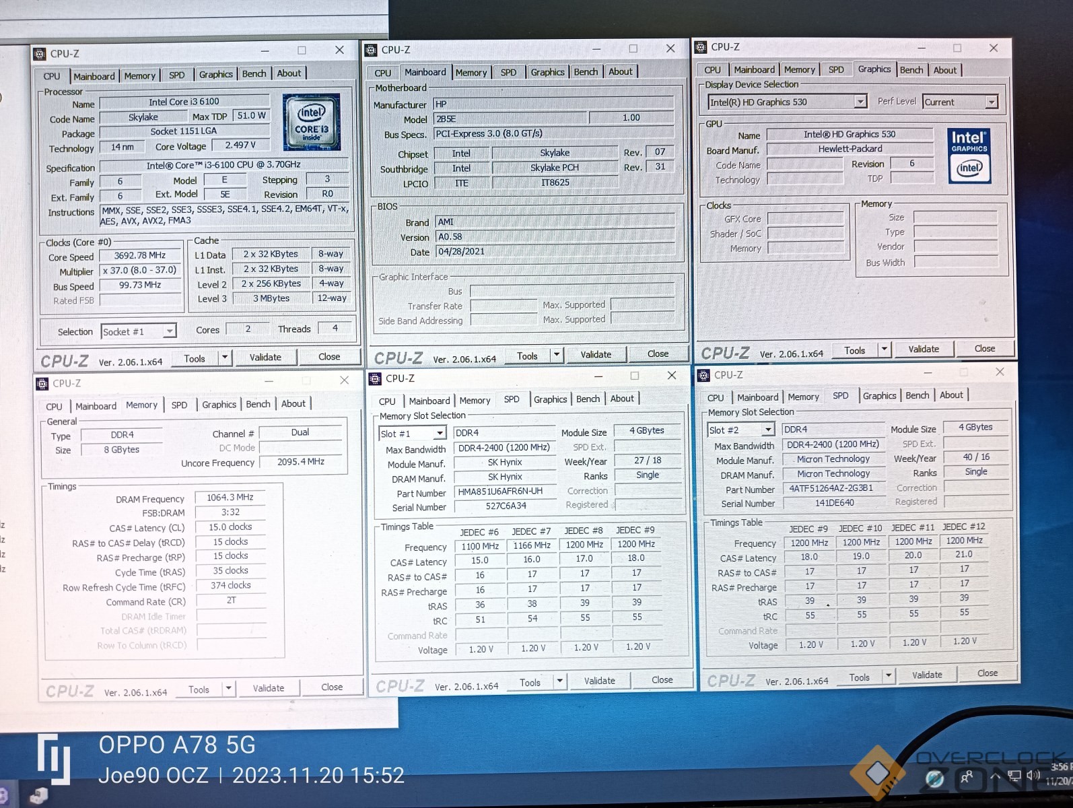
Task: Expand Tools dropdown arrow in Memory window
Action: click(x=228, y=688)
